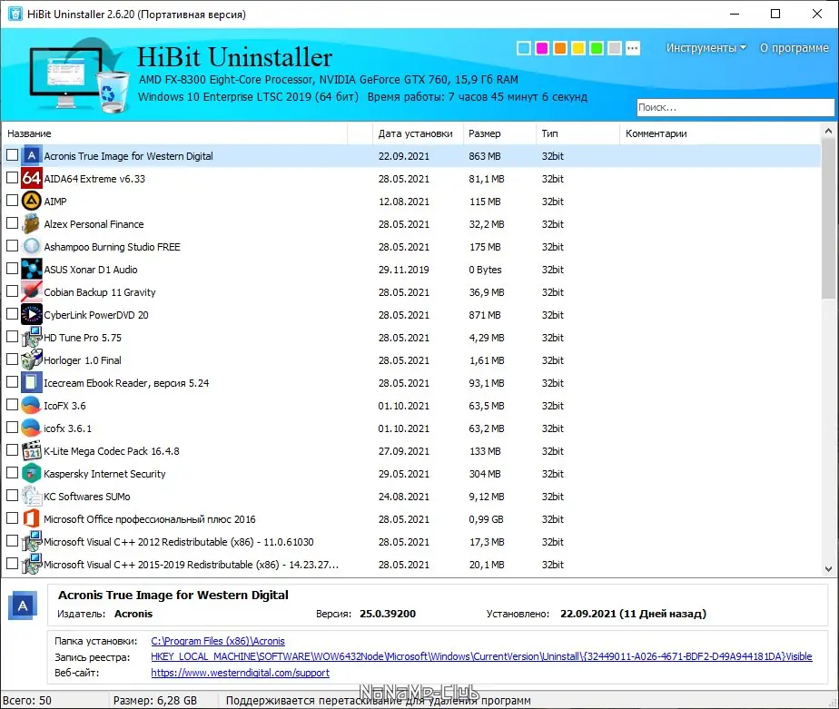Image resolution: width=839 pixels, height=709 pixels.
Task: Open more theme colors (three dots) button
Action: (x=633, y=48)
